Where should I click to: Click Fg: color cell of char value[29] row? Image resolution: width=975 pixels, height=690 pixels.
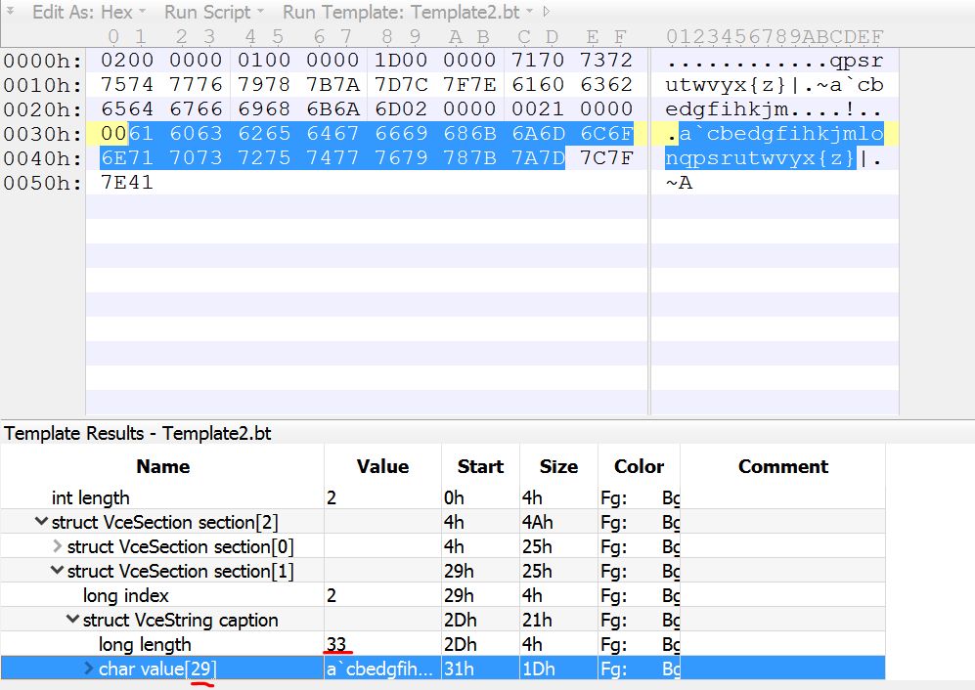pos(614,668)
